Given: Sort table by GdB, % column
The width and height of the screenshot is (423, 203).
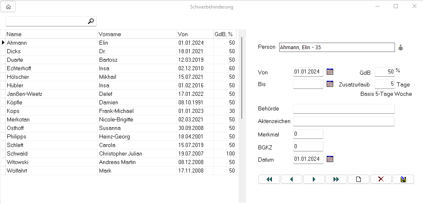Looking at the screenshot, I should tap(225, 34).
